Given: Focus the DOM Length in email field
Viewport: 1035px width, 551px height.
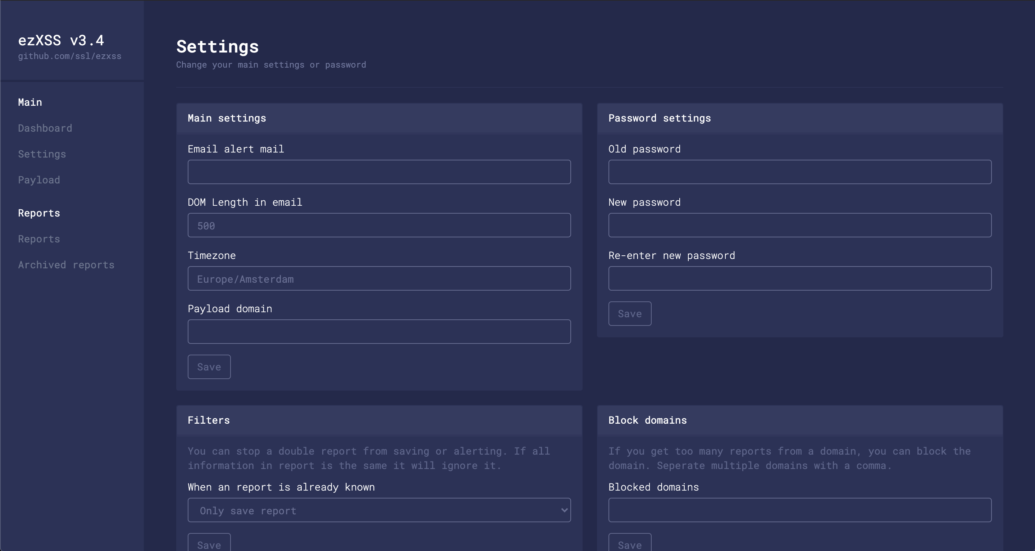Looking at the screenshot, I should 379,226.
